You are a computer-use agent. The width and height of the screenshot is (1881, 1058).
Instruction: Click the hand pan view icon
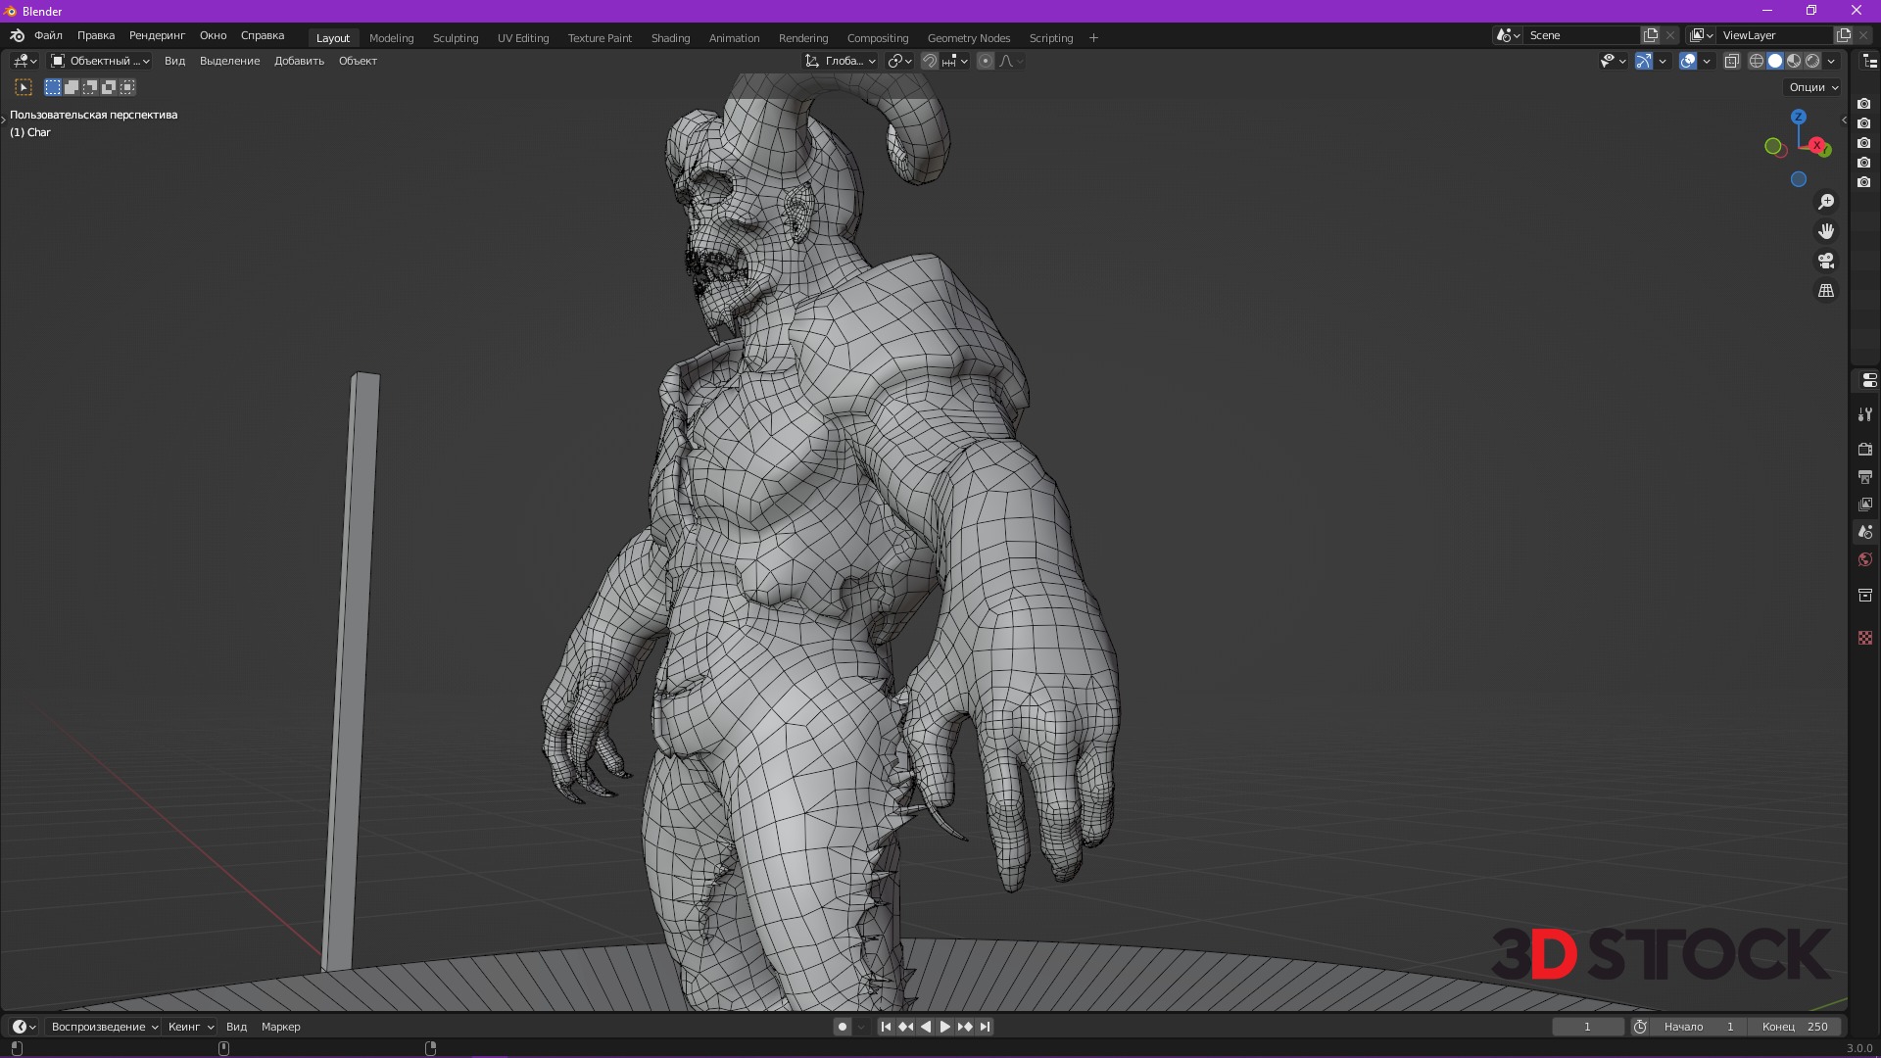(x=1826, y=231)
